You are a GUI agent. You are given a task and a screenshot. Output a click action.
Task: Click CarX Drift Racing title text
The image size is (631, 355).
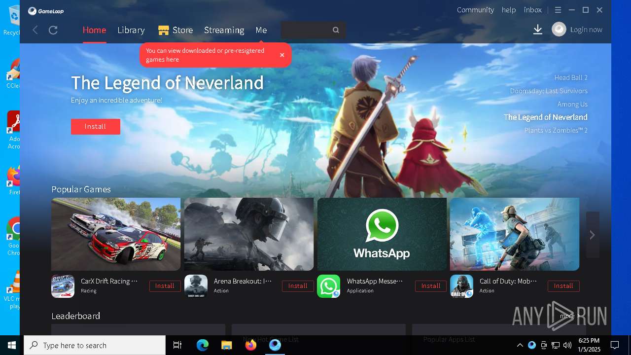tap(109, 281)
